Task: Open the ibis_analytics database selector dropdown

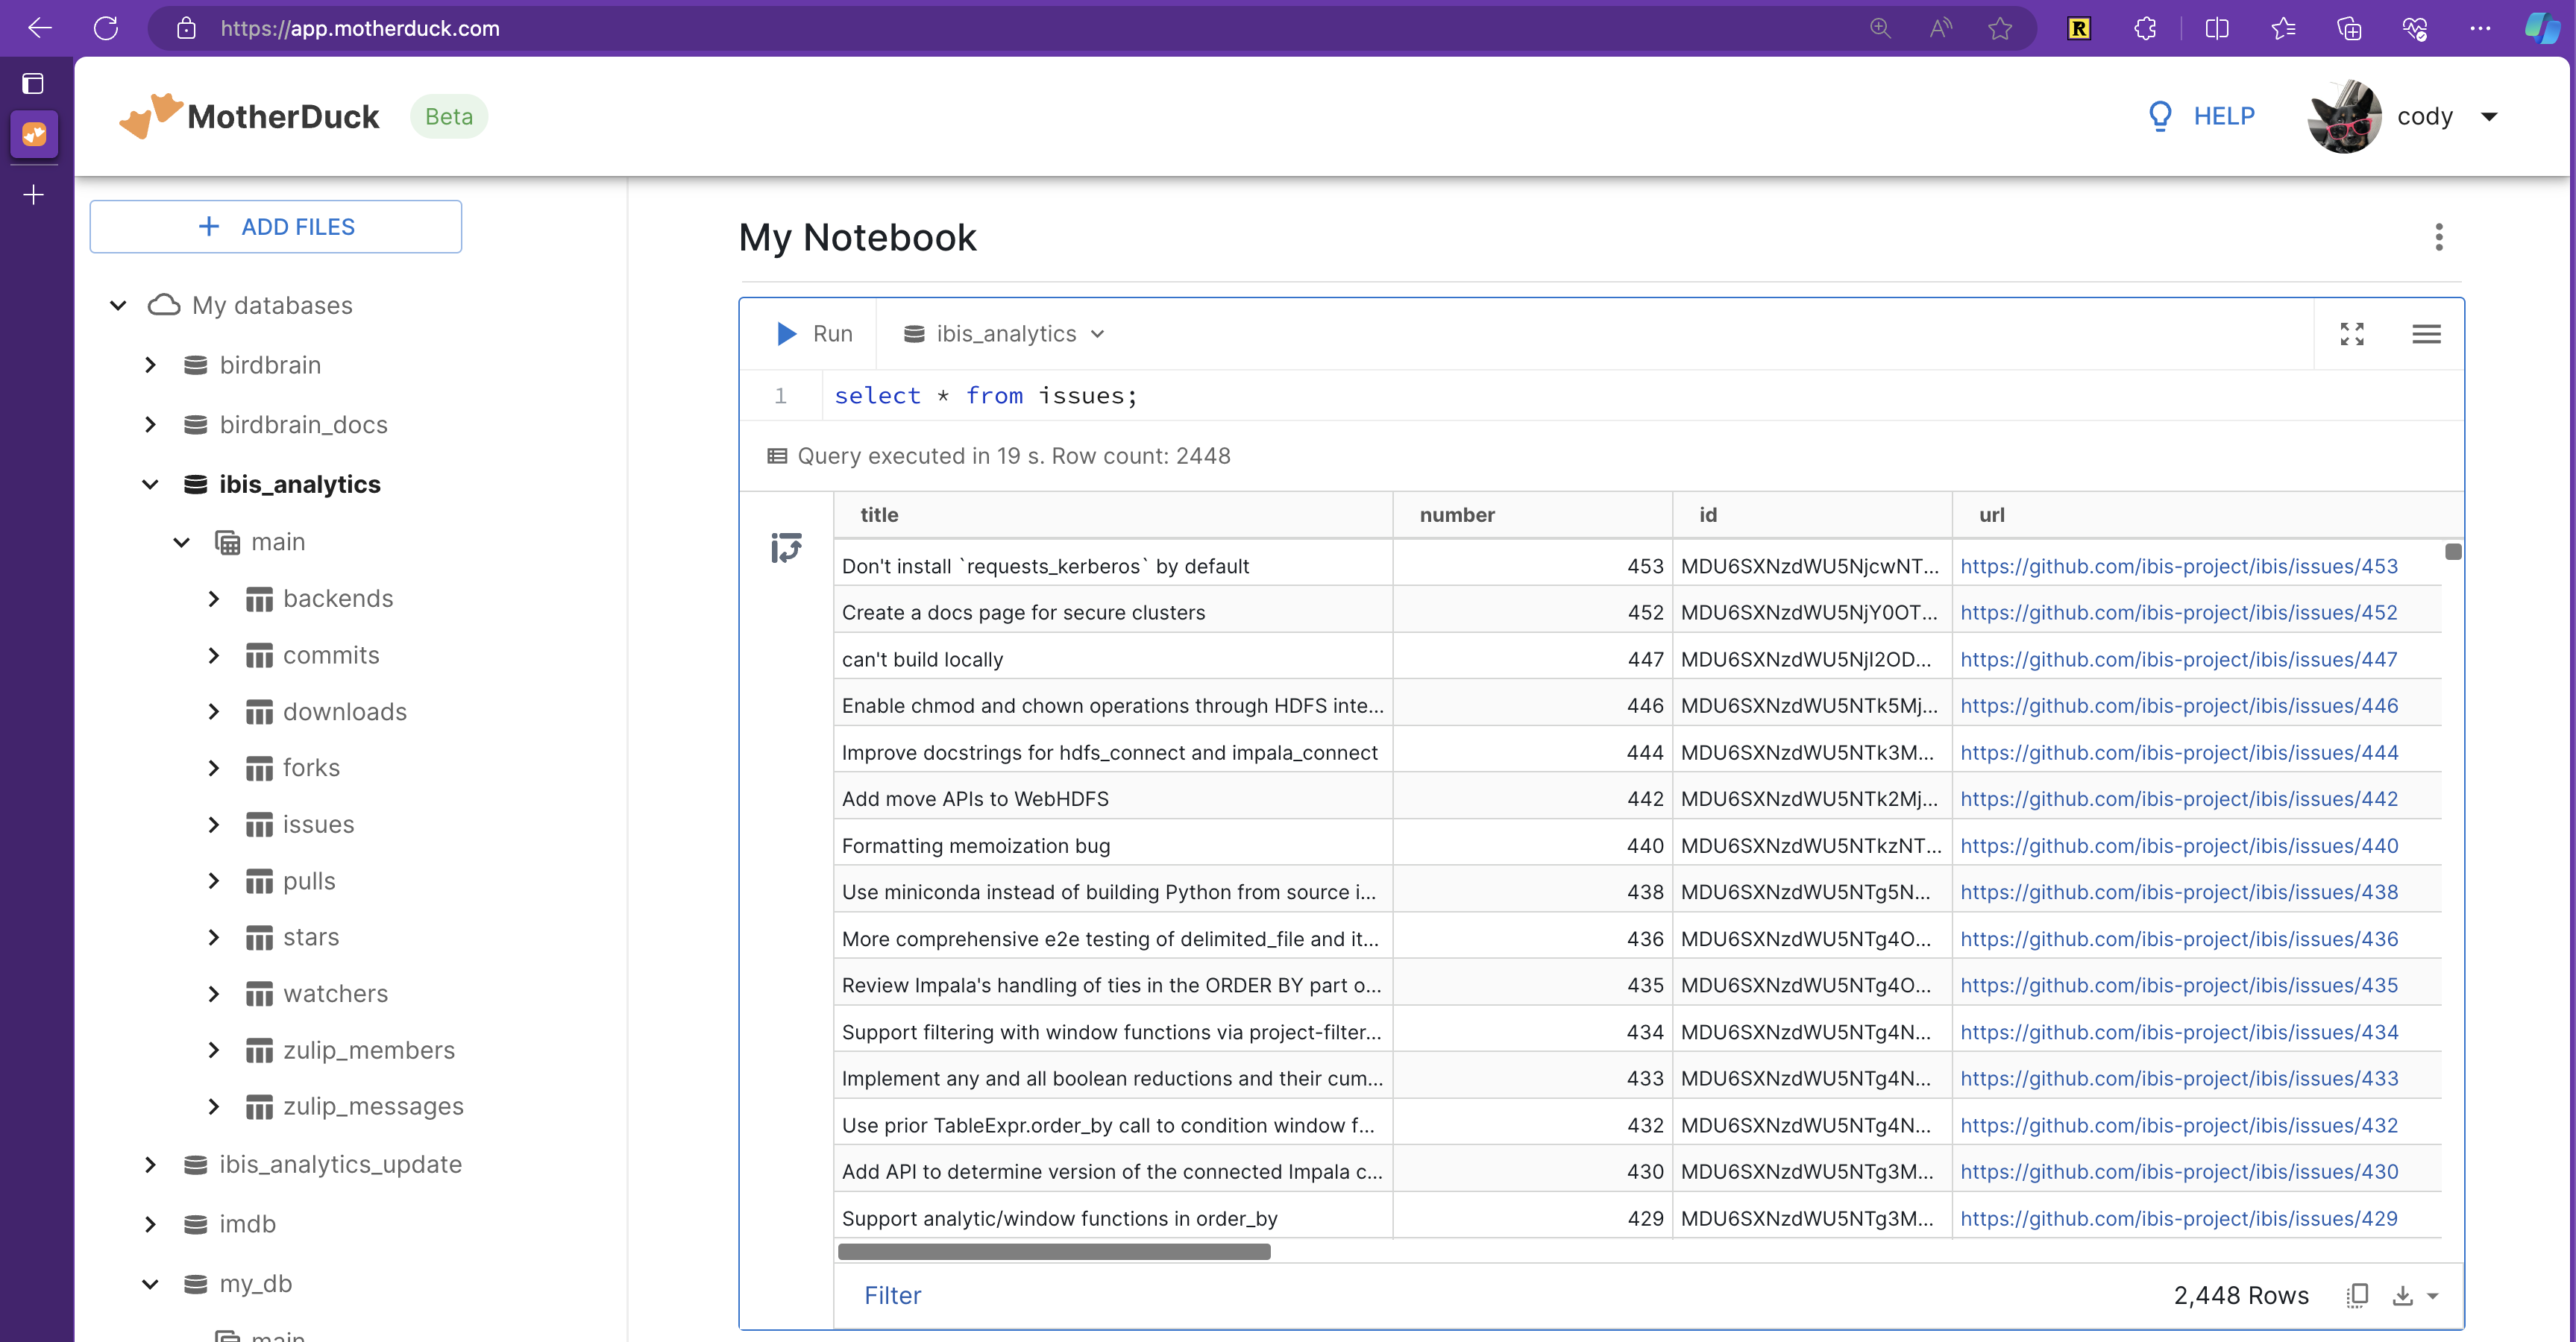Action: [1004, 334]
